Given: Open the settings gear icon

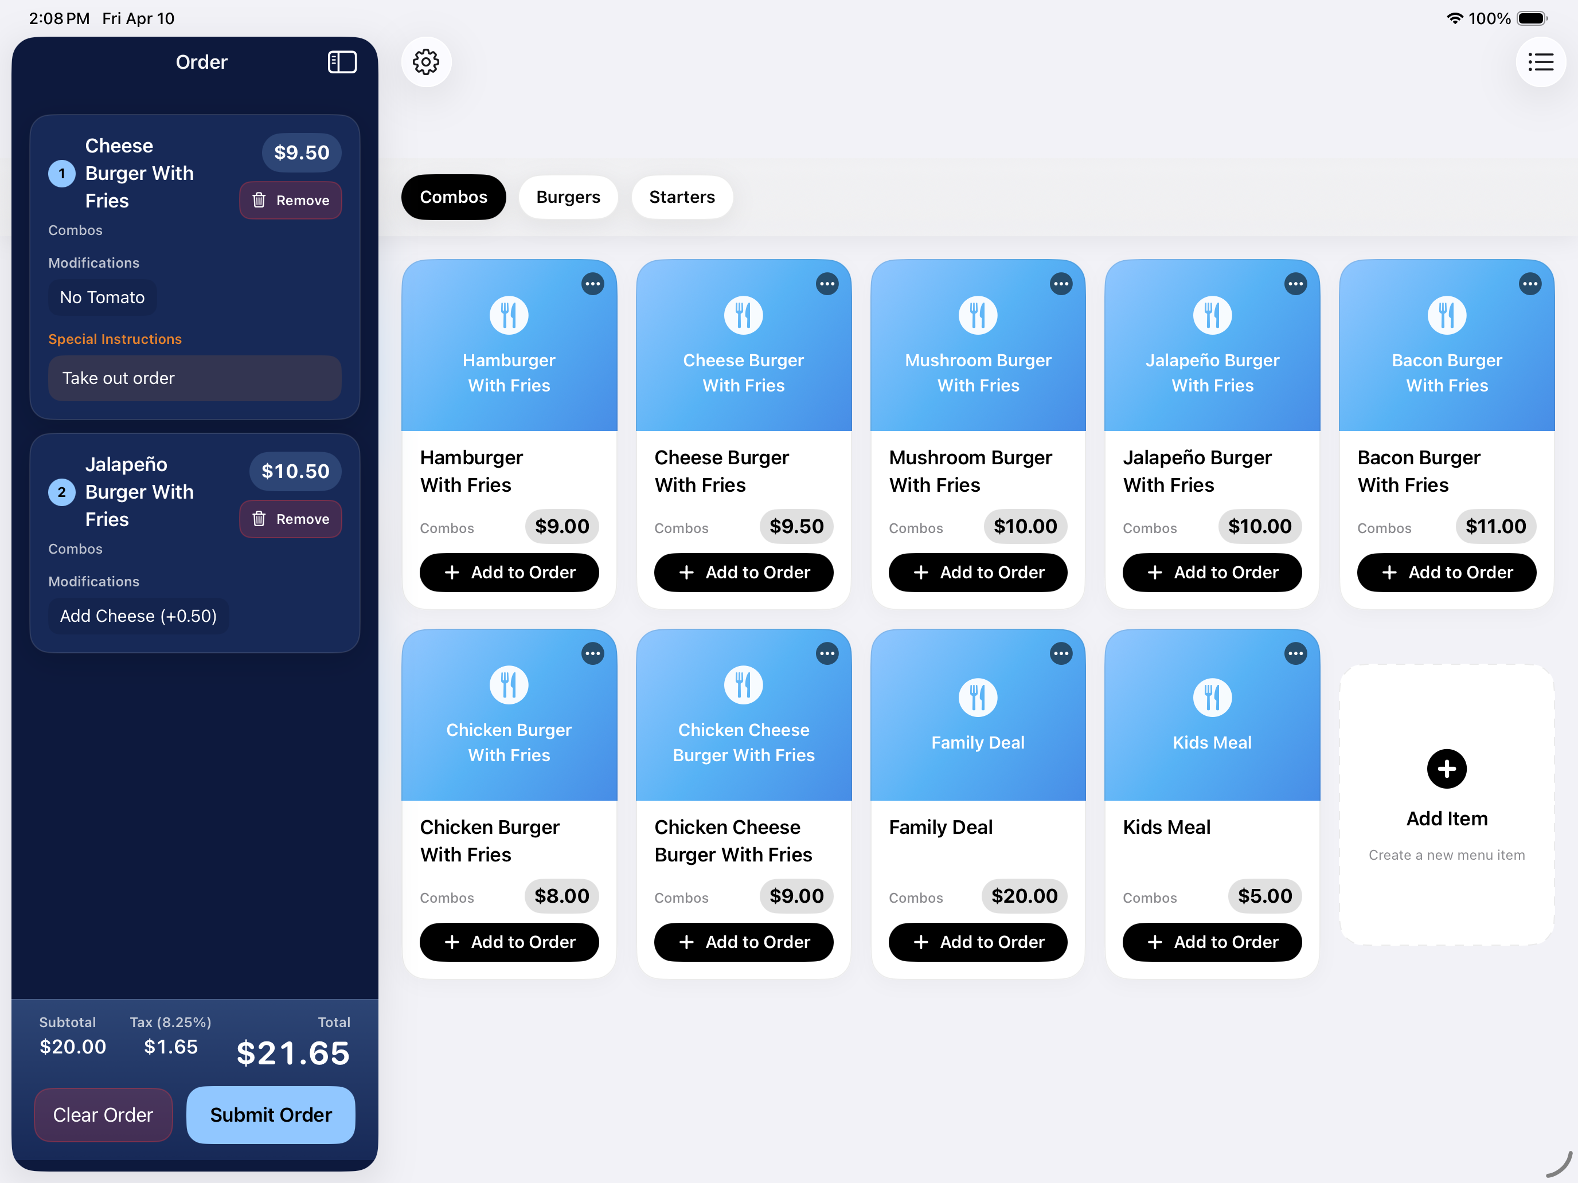Looking at the screenshot, I should [x=426, y=62].
